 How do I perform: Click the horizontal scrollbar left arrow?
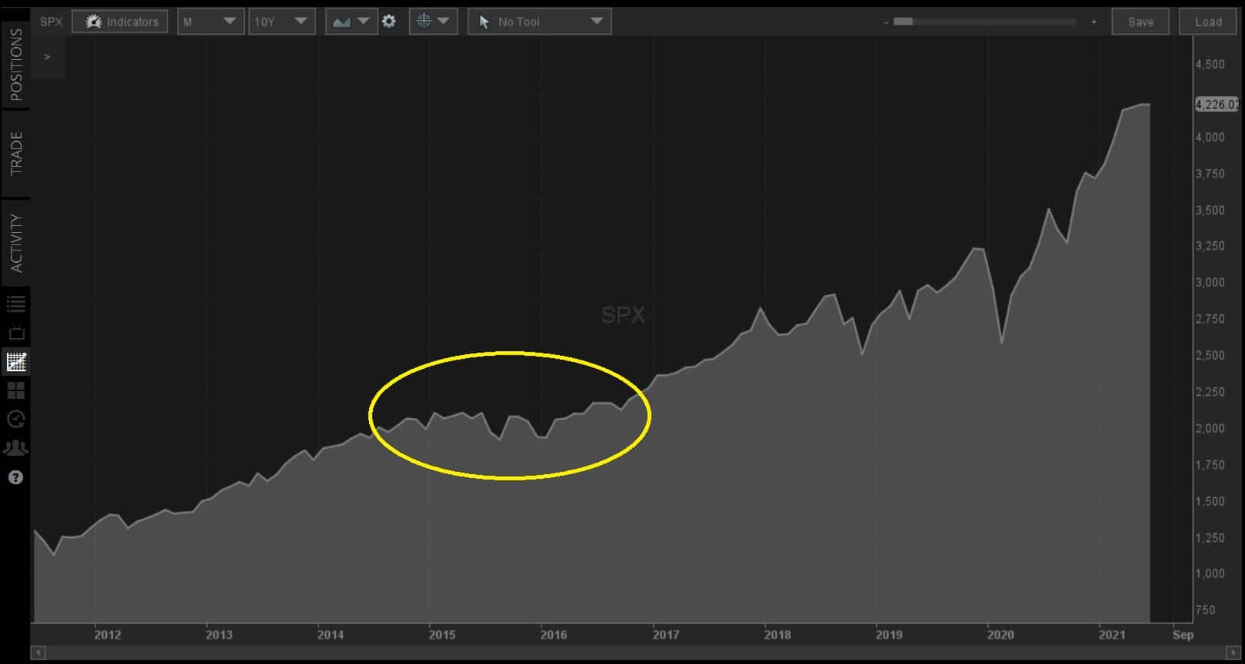[38, 653]
